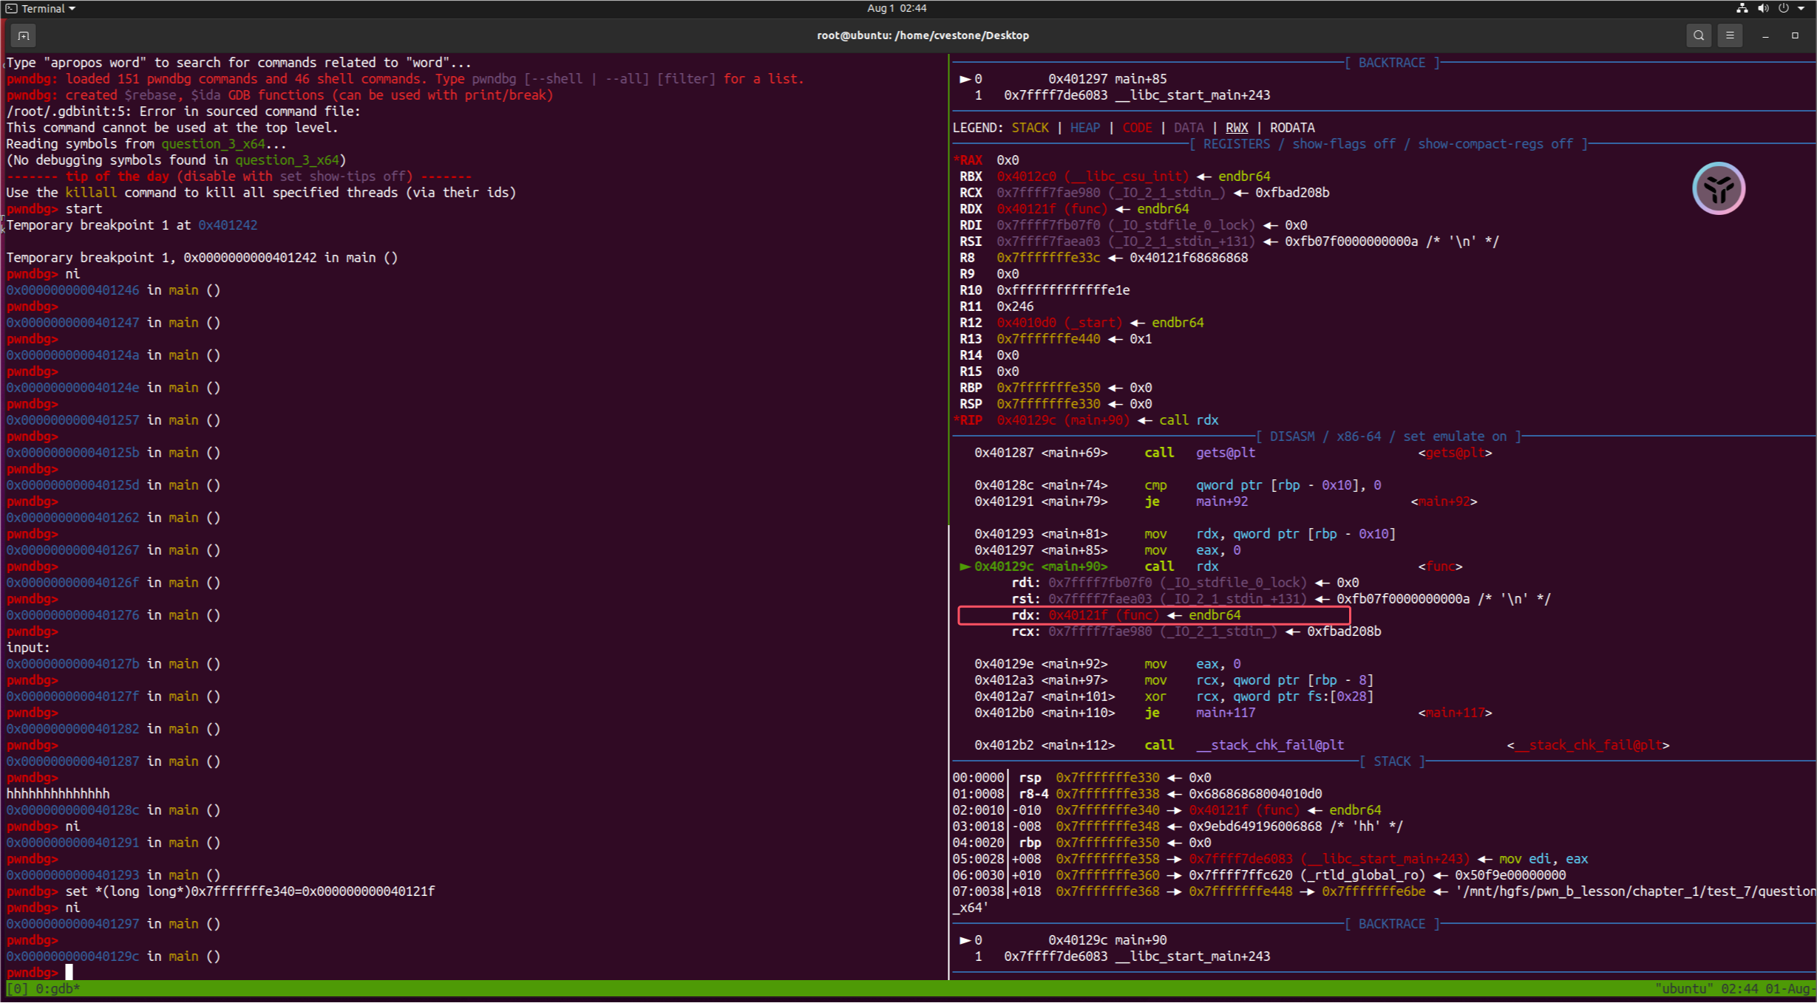Click the RDX register value 0x40121f (func)

[x=1052, y=209]
